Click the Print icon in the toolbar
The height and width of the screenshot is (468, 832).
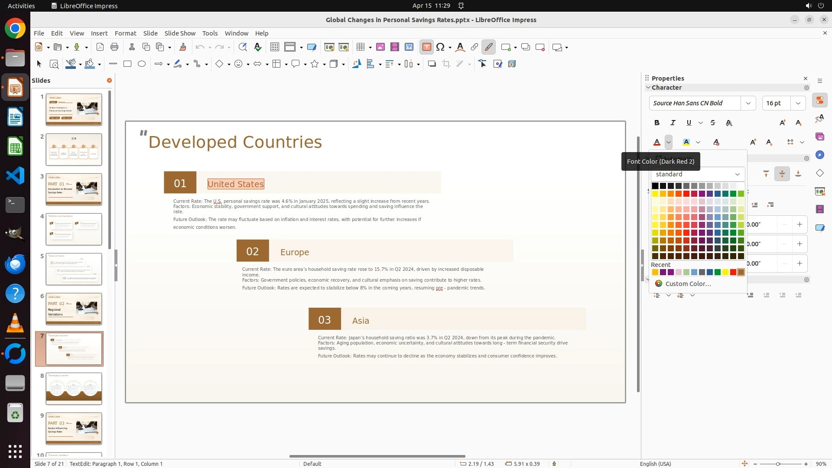pyautogui.click(x=114, y=47)
